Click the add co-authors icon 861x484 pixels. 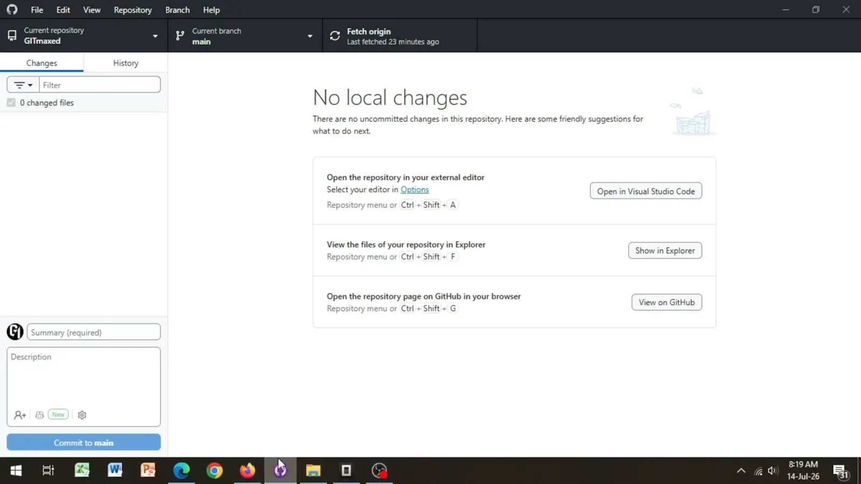[x=20, y=415]
